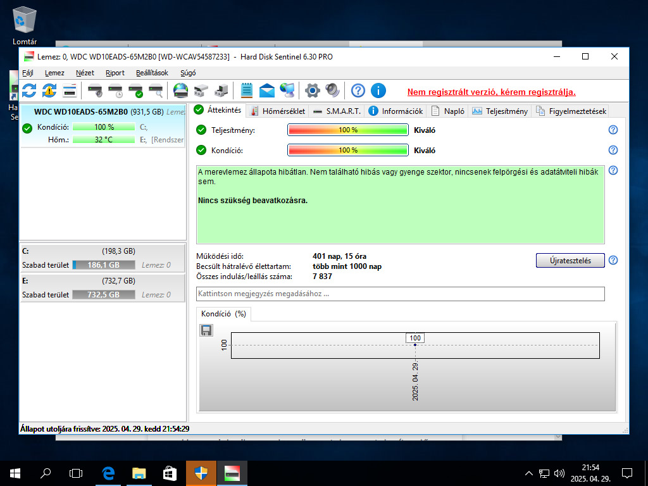648x486 pixels.
Task: Switch to the Információk tab
Action: (x=396, y=111)
